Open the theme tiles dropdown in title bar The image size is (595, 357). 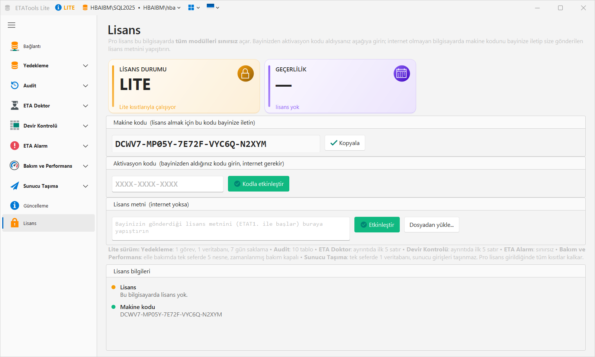coord(194,7)
